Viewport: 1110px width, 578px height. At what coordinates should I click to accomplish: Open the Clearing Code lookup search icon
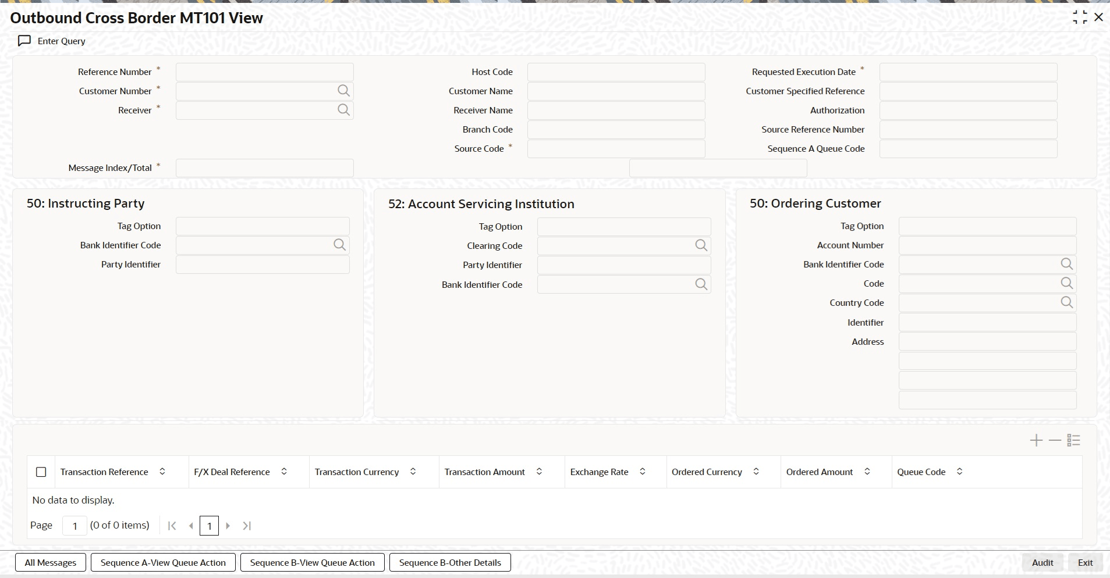(701, 245)
